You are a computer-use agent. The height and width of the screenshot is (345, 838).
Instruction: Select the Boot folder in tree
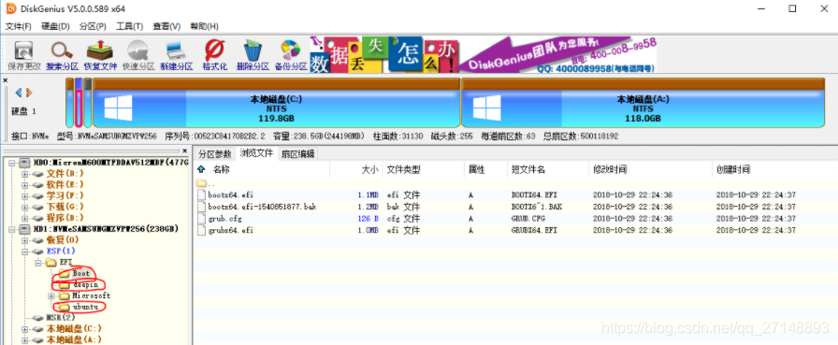click(x=81, y=273)
